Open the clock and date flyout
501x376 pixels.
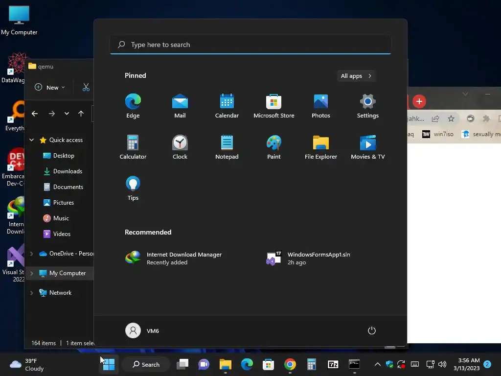click(466, 364)
